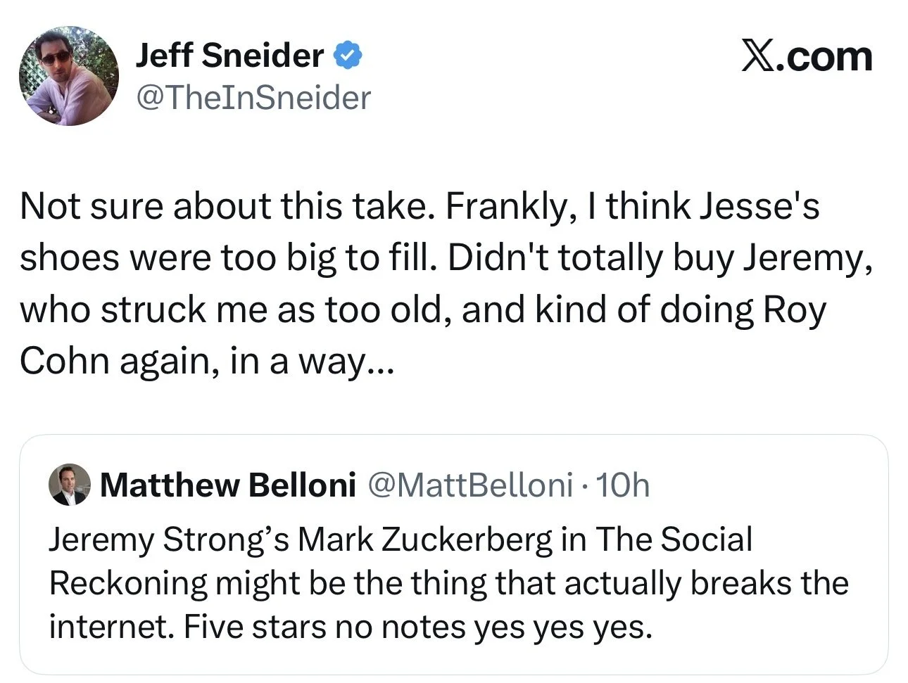Open Matthew Belloni's small avatar
The height and width of the screenshot is (683, 908).
point(70,485)
